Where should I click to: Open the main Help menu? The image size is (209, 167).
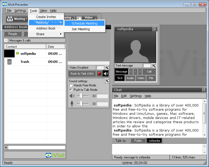(x=53, y=10)
